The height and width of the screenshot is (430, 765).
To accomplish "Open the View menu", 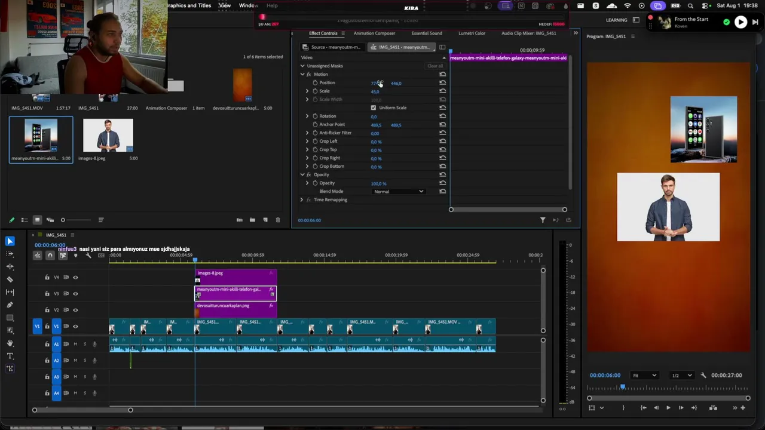I will pos(225,5).
